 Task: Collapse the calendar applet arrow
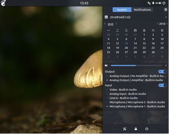tap(166, 17)
